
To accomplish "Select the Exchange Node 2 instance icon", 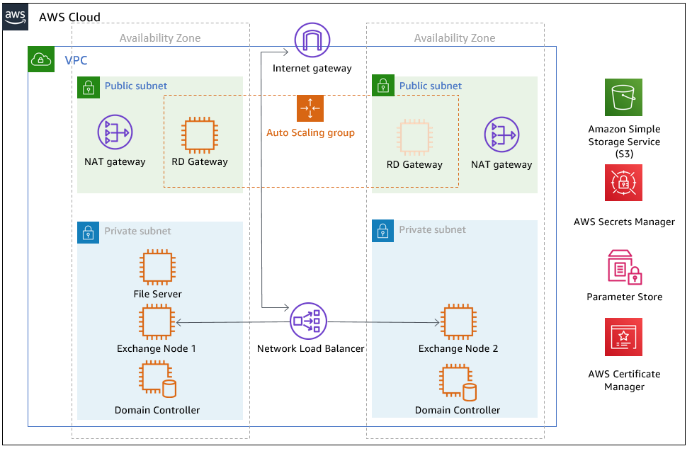I will [x=458, y=321].
